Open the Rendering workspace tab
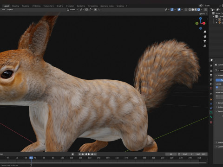This screenshot has height=167, width=223. point(81,6)
